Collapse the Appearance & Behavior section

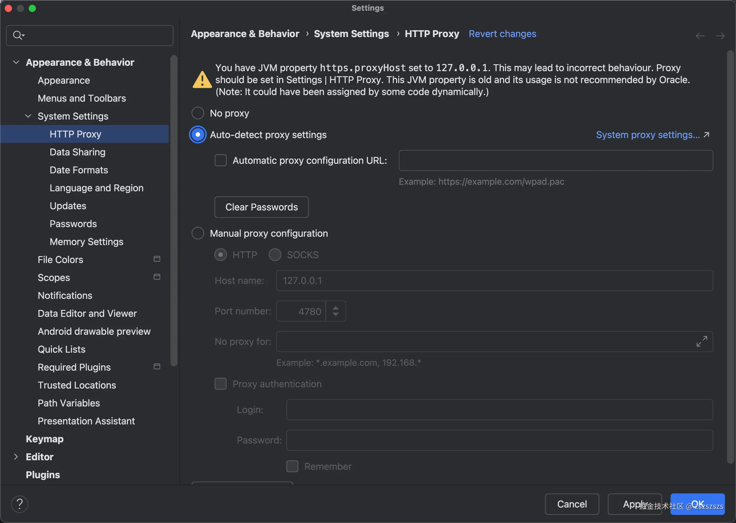(16, 62)
